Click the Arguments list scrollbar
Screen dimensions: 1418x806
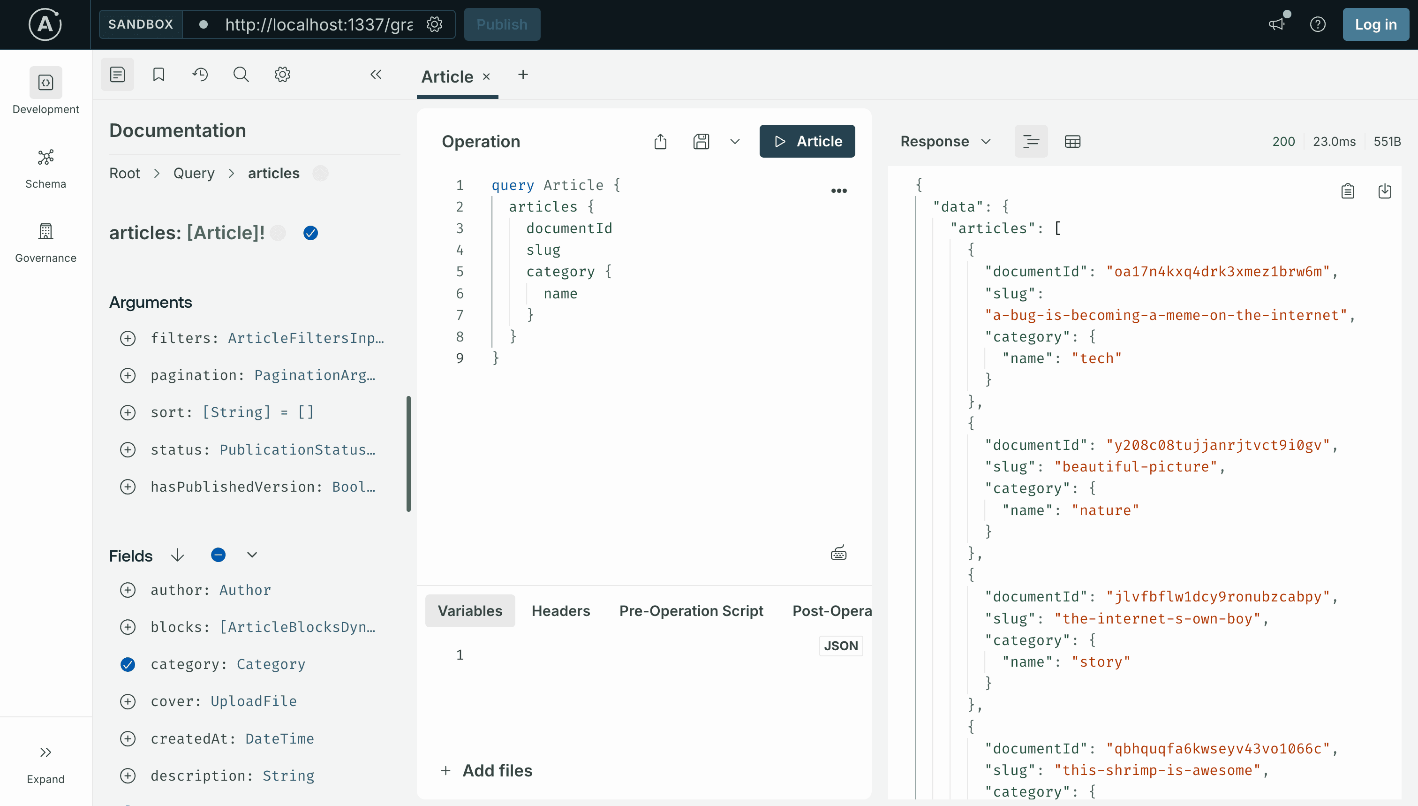tap(408, 453)
